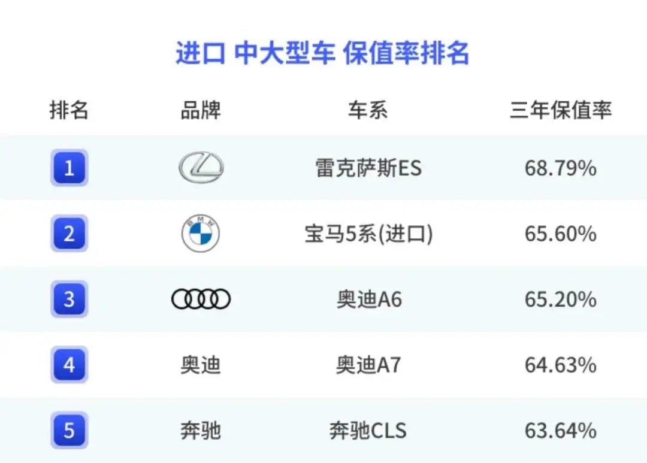This screenshot has height=463, width=647.
Task: Click the 车系 column header
Action: [368, 110]
